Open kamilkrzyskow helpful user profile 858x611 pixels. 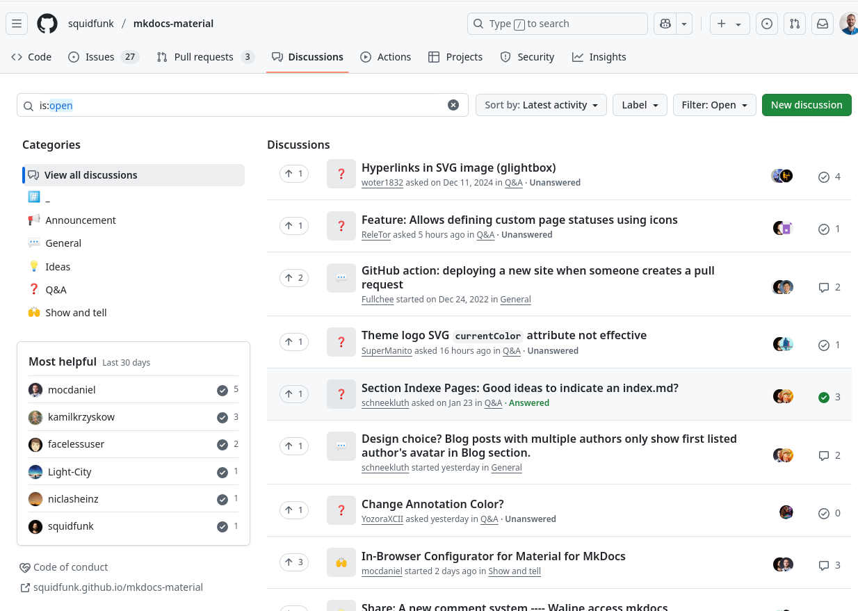point(81,417)
